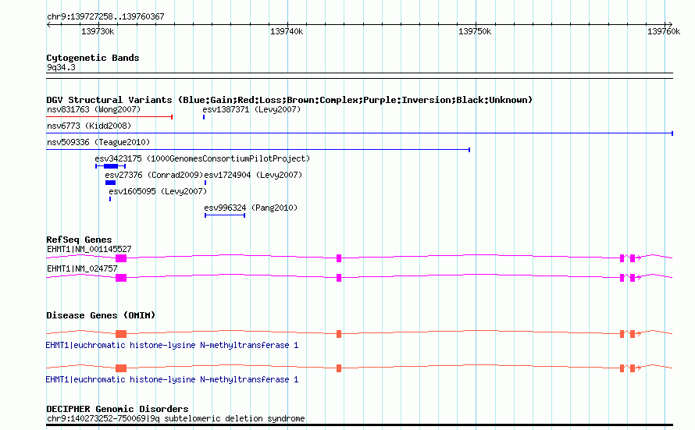Open variant esv27376 (Conrad2009) label
695x430 pixels.
coord(154,175)
